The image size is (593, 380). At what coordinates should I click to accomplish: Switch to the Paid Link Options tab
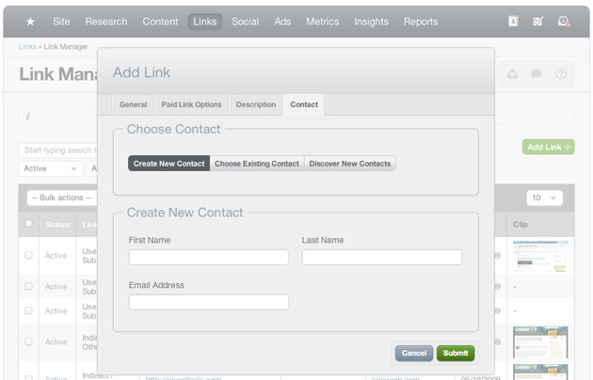191,104
